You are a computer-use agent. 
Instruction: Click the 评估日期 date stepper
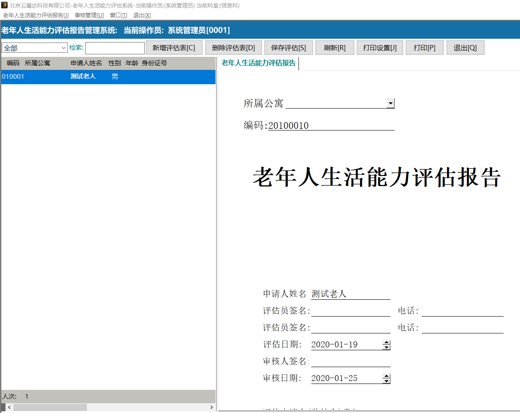(x=386, y=345)
